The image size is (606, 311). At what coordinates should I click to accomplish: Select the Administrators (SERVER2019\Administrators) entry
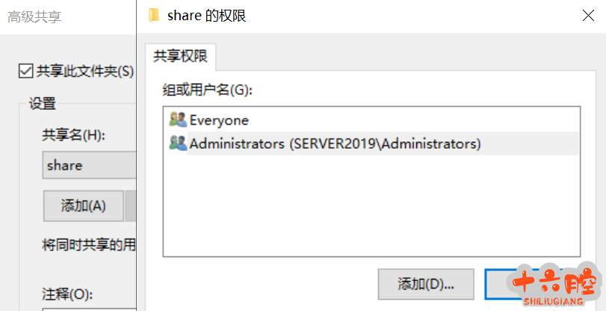click(x=335, y=143)
